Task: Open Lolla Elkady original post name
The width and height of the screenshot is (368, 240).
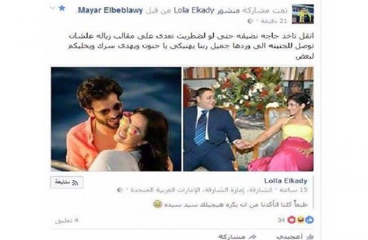Action: [285, 181]
